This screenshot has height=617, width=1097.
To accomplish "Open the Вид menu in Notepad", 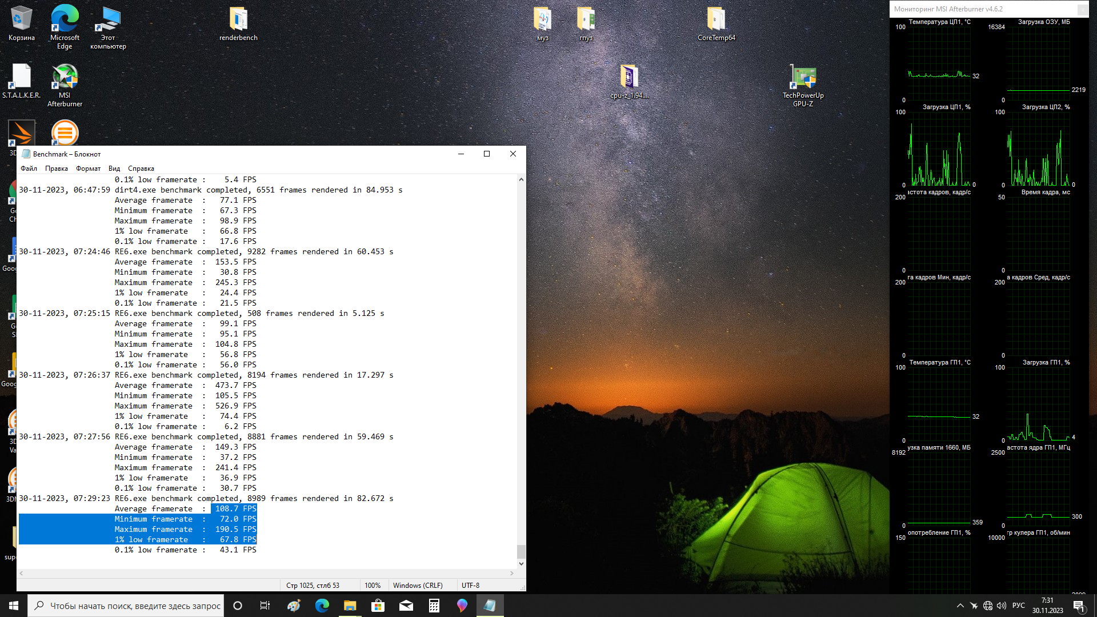I will [114, 169].
